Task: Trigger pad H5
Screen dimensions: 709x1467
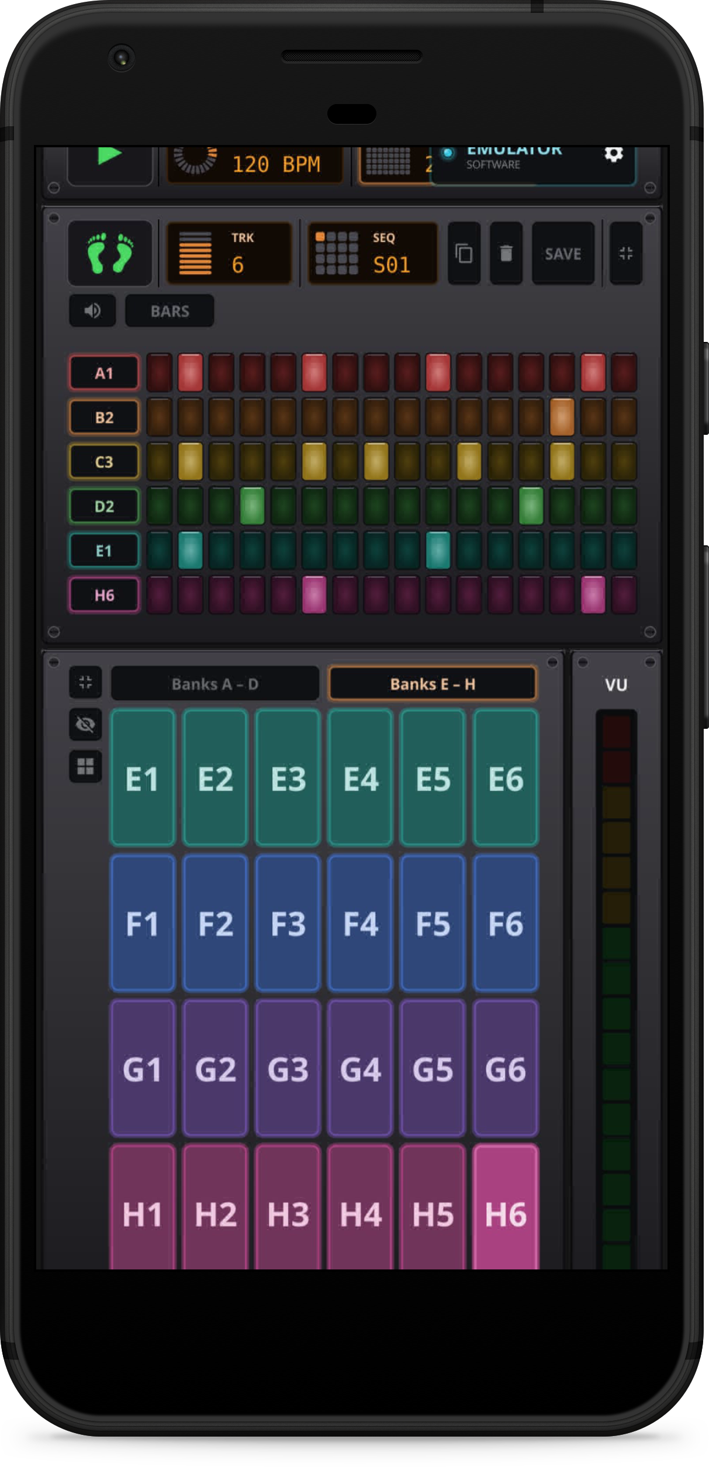Action: [433, 1206]
